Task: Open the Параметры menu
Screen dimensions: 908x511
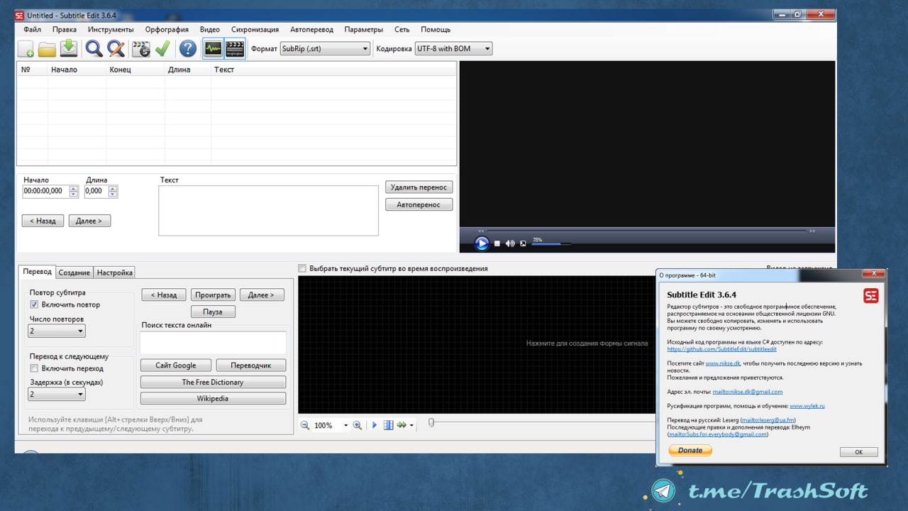Action: click(x=364, y=30)
